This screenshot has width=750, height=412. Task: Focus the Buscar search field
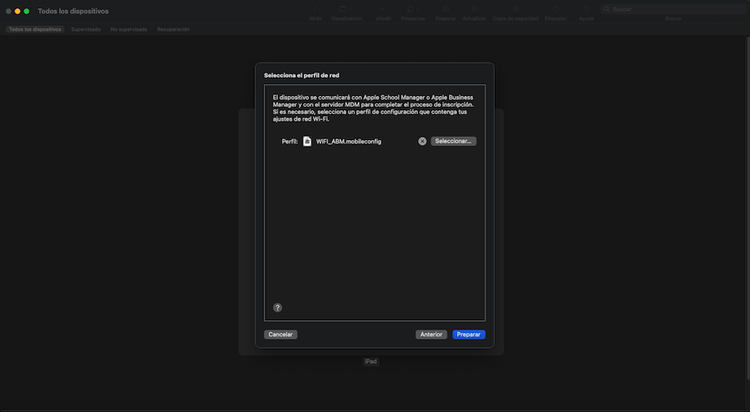(673, 9)
